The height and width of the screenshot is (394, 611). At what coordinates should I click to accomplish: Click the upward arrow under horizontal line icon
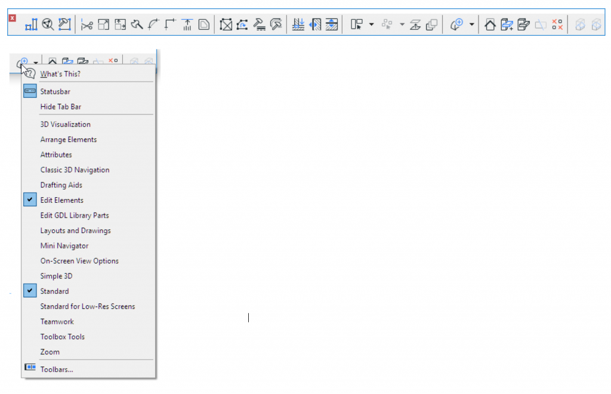pos(187,25)
